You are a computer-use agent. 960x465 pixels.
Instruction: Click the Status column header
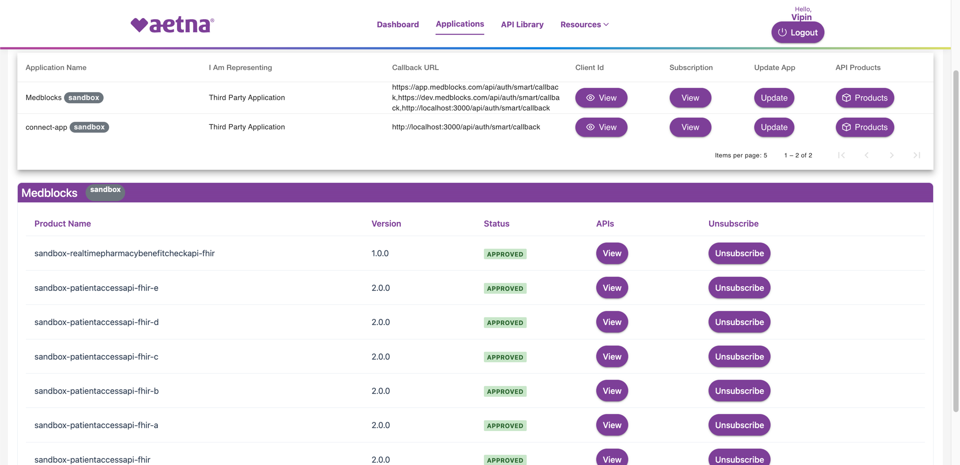point(496,223)
